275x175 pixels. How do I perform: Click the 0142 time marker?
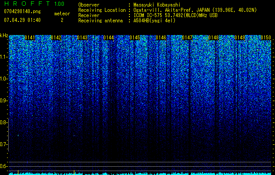click(56, 38)
